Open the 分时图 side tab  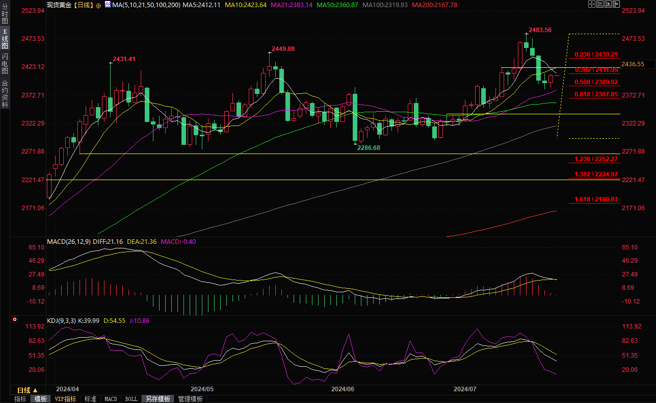pos(5,16)
